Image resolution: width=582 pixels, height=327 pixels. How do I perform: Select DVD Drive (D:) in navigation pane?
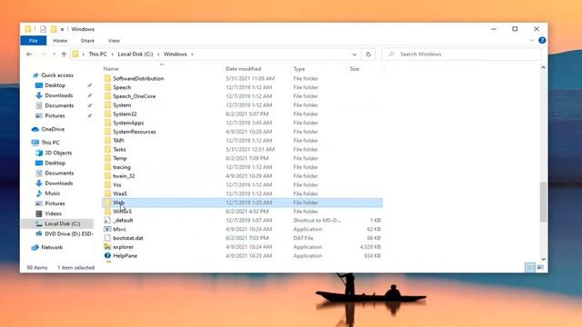69,234
